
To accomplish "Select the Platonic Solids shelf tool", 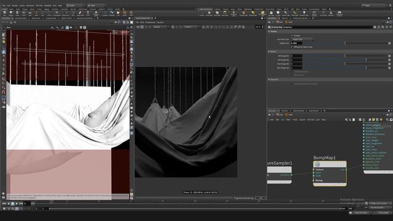I will coord(96,14).
